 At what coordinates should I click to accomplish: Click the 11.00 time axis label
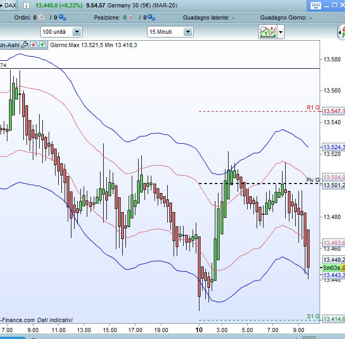pos(59,330)
